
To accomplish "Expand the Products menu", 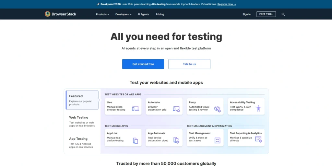I will [102, 14].
